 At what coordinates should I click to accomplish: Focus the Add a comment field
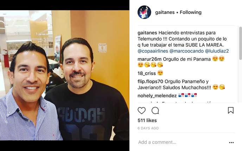coord(182,142)
